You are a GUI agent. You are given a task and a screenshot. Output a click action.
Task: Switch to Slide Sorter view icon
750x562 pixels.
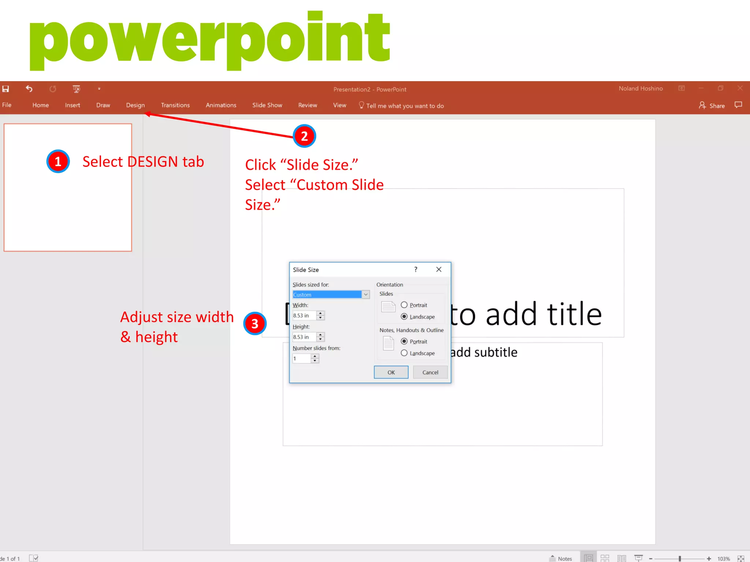pos(605,558)
